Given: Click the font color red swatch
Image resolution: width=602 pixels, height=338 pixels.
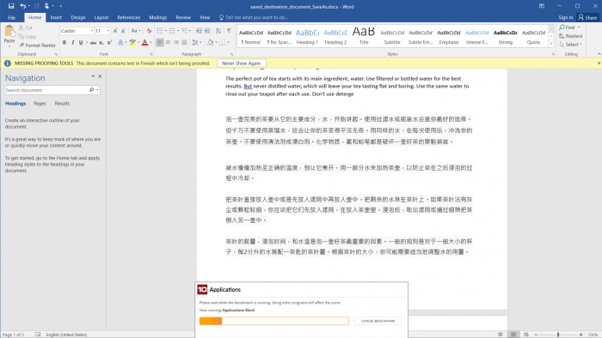Looking at the screenshot, I should click(144, 43).
